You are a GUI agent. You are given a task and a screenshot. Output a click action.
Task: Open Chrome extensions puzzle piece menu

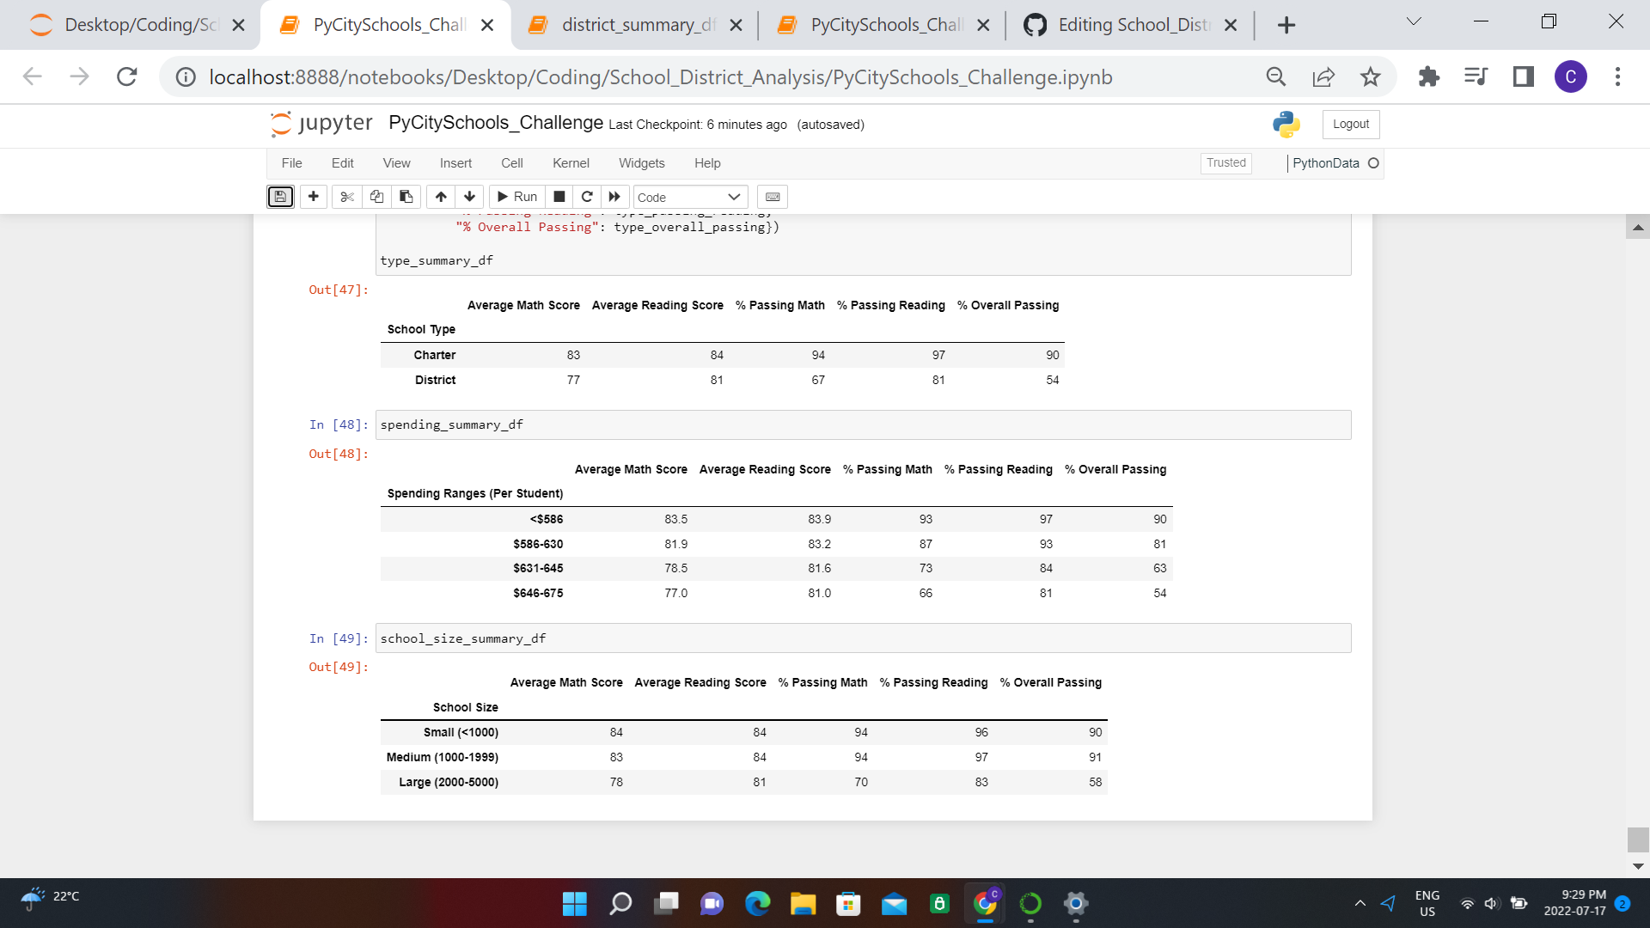pos(1429,76)
